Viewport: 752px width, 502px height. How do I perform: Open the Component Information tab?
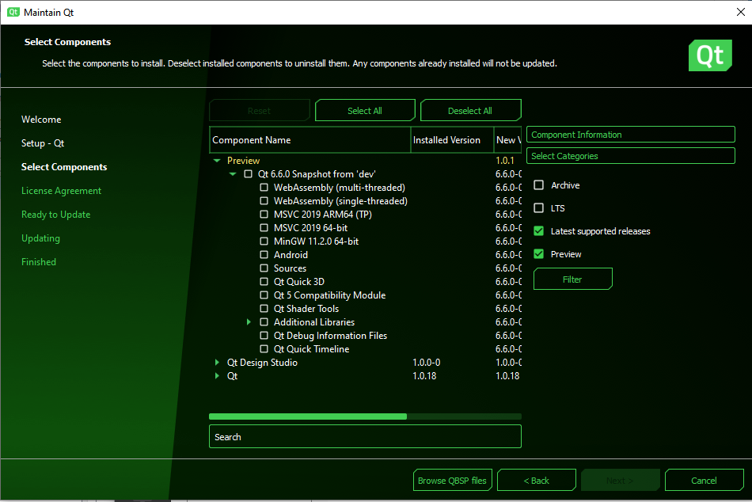click(632, 135)
